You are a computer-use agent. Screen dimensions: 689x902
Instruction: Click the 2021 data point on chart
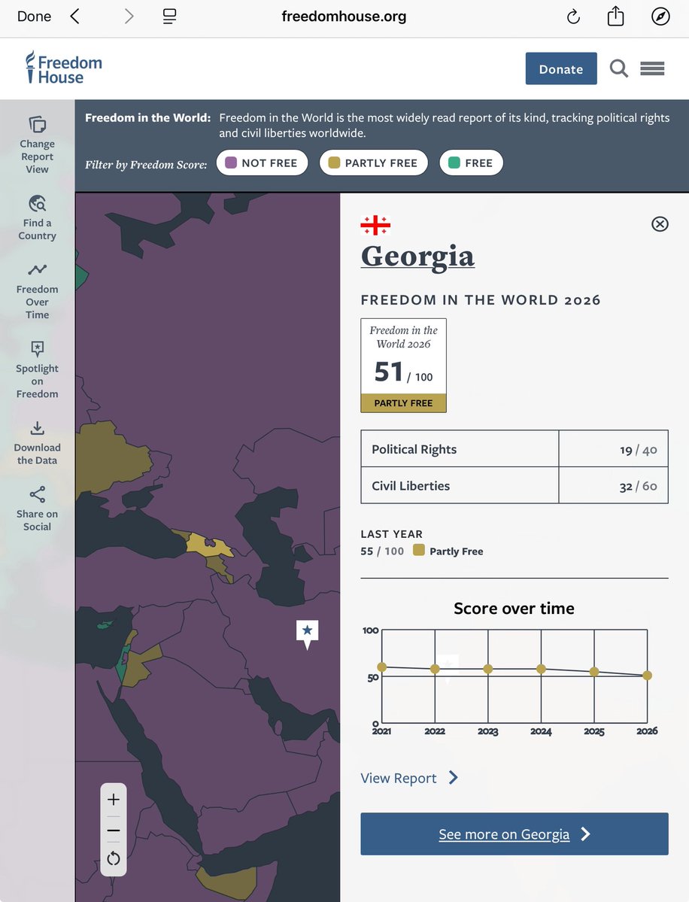pos(382,667)
